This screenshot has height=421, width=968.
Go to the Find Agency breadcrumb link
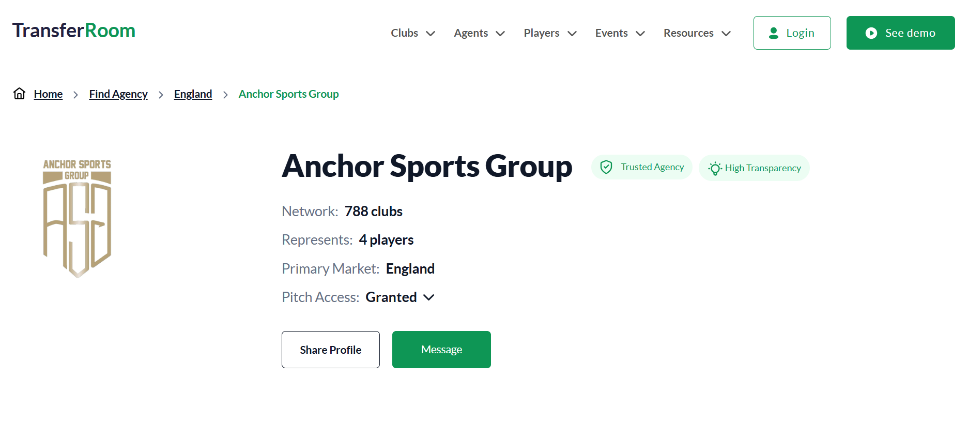click(118, 94)
